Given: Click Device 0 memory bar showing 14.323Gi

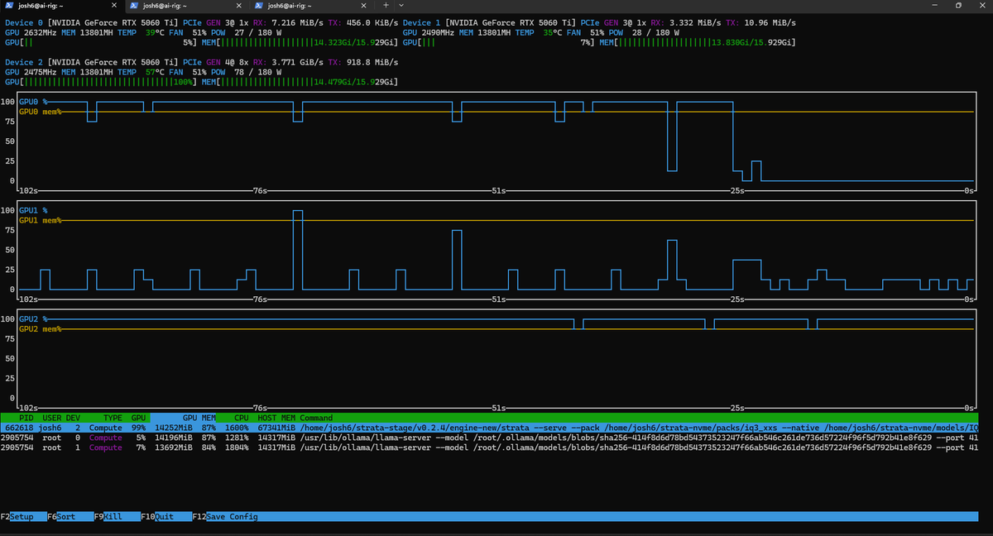Looking at the screenshot, I should pyautogui.click(x=301, y=42).
